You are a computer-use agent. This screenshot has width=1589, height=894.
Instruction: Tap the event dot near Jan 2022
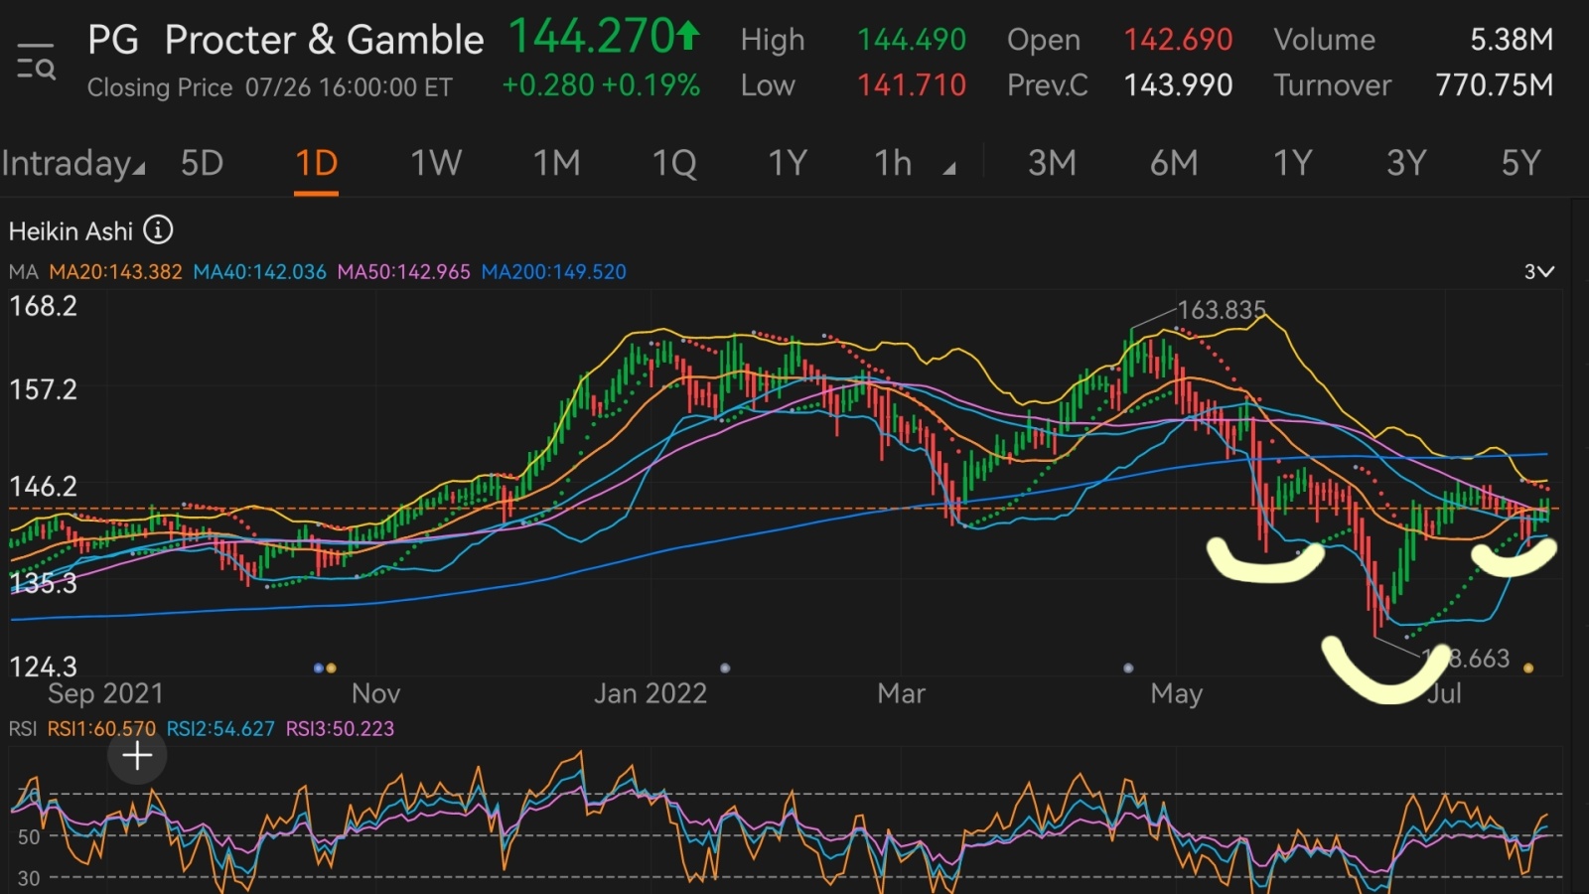[725, 669]
